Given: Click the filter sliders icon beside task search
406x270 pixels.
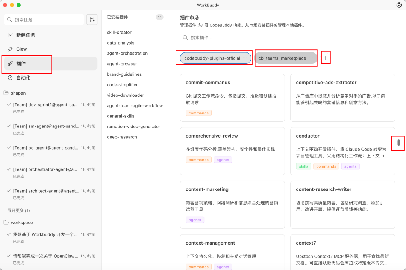Looking at the screenshot, I should coord(92,19).
